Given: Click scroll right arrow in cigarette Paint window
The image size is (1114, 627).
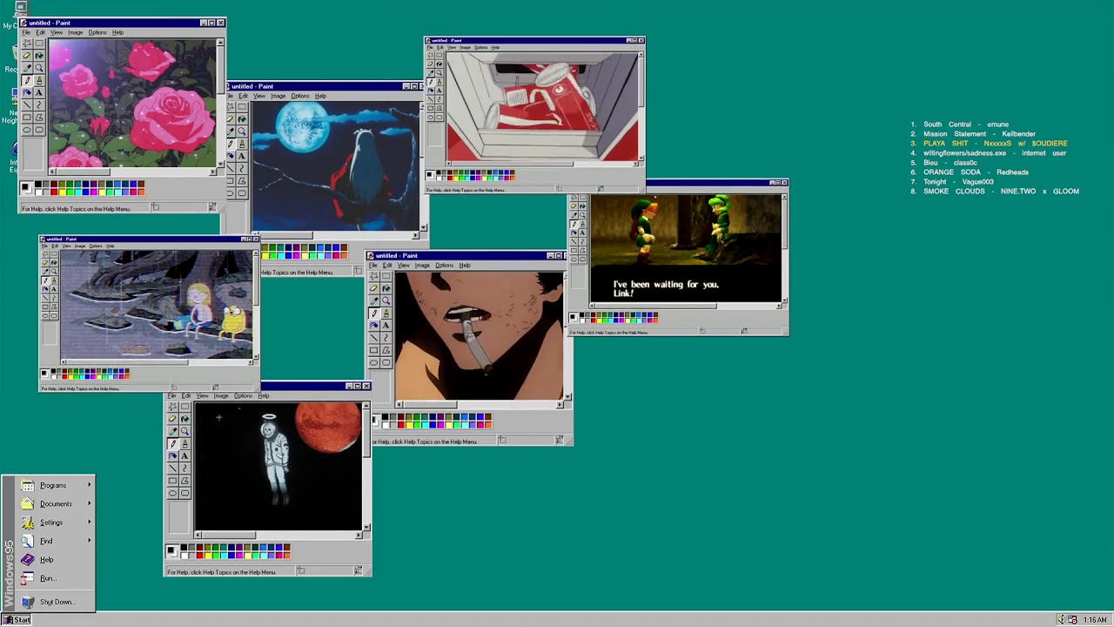Looking at the screenshot, I should (560, 405).
